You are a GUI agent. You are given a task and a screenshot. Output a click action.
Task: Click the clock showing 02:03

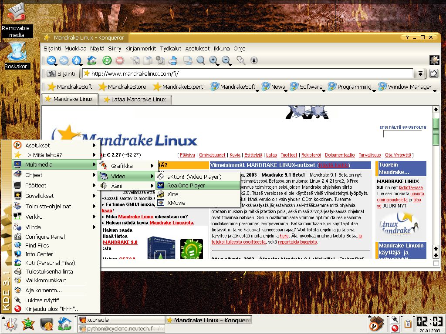pyautogui.click(x=430, y=321)
